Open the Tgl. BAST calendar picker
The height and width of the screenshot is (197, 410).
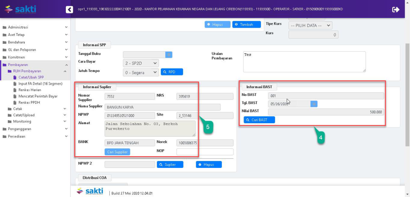tap(314, 104)
